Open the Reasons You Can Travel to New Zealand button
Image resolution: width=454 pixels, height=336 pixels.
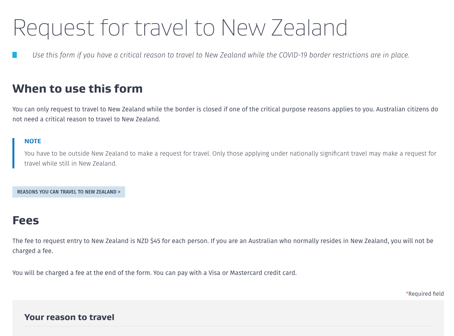(69, 192)
